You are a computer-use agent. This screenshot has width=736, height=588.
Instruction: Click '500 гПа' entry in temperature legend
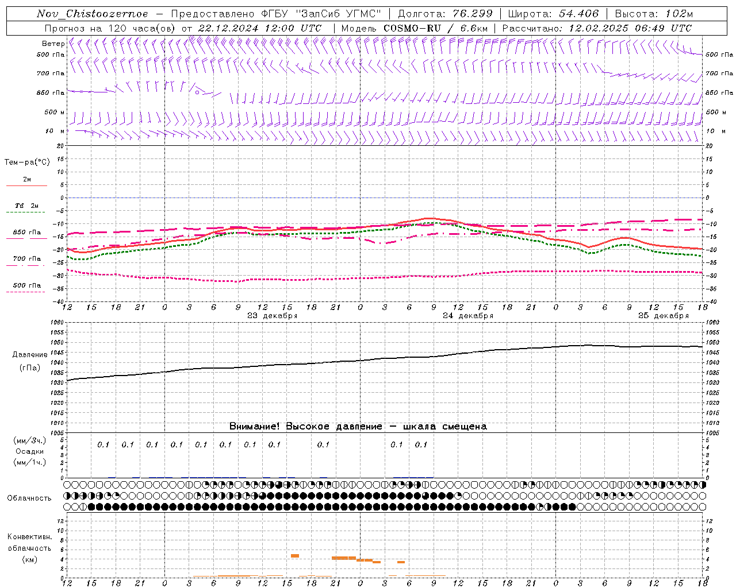27,285
